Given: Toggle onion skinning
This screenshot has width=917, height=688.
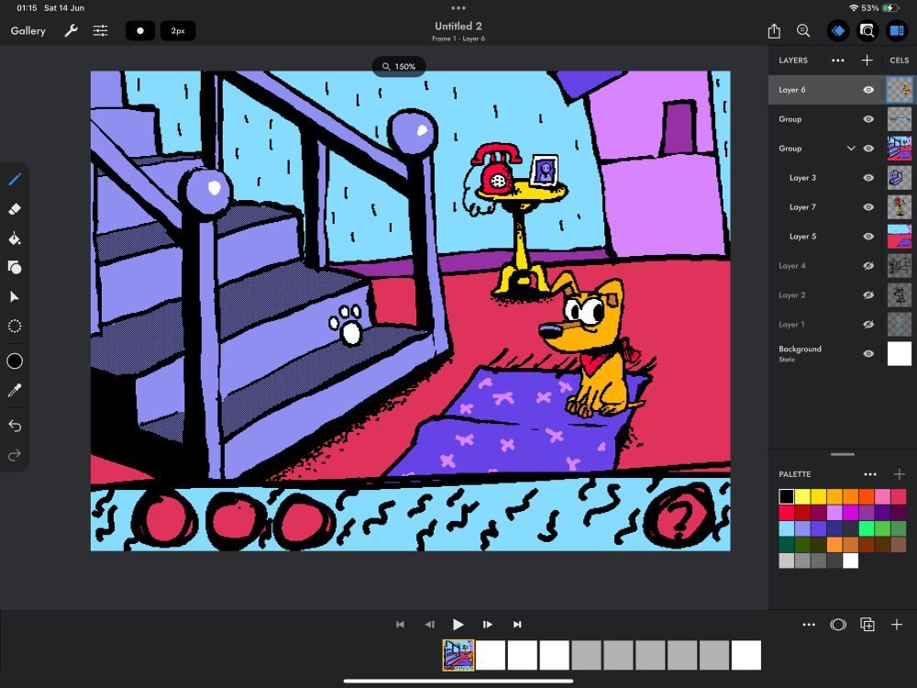Looking at the screenshot, I should click(838, 625).
